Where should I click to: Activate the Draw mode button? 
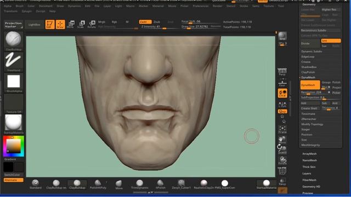tap(60, 24)
